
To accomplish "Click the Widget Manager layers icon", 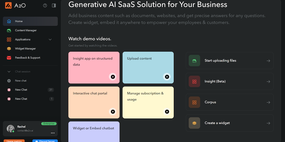I will [9, 49].
